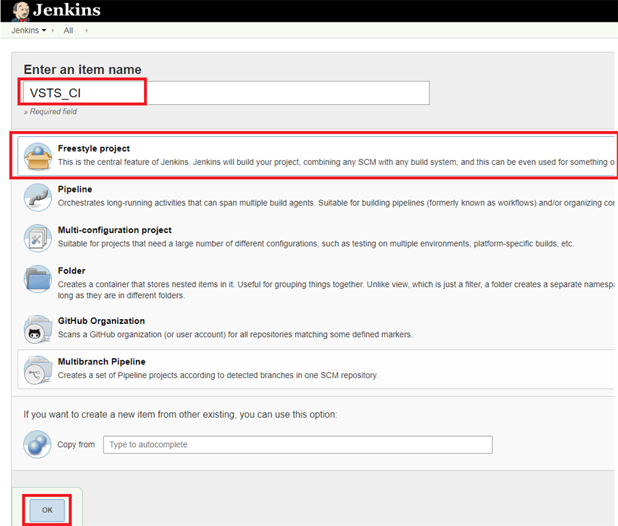Click the Jenkins title in the header
This screenshot has height=526, width=618.
67,10
